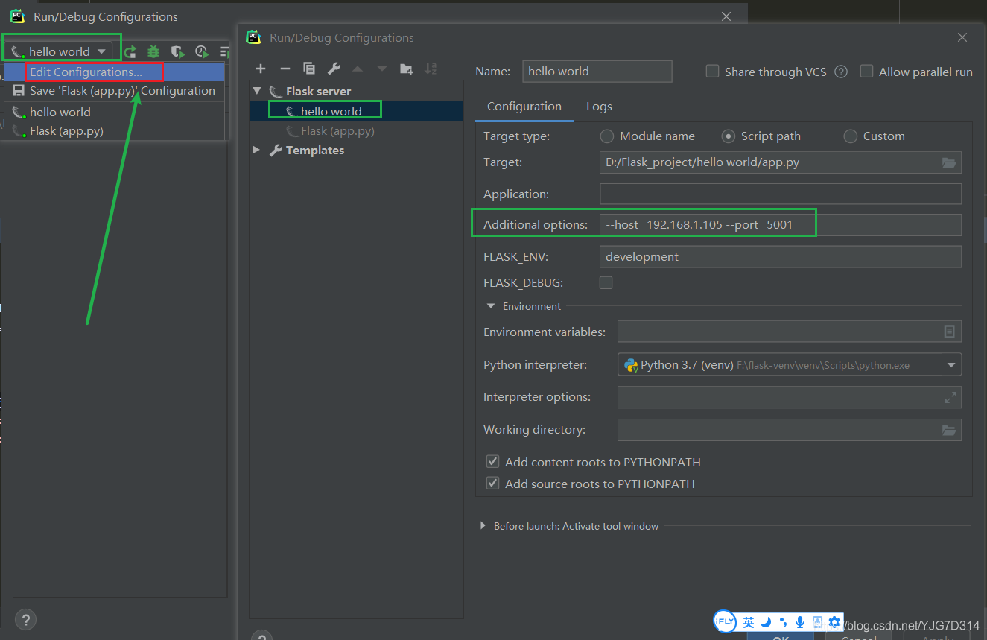Switch to the Configuration tab

coord(524,107)
